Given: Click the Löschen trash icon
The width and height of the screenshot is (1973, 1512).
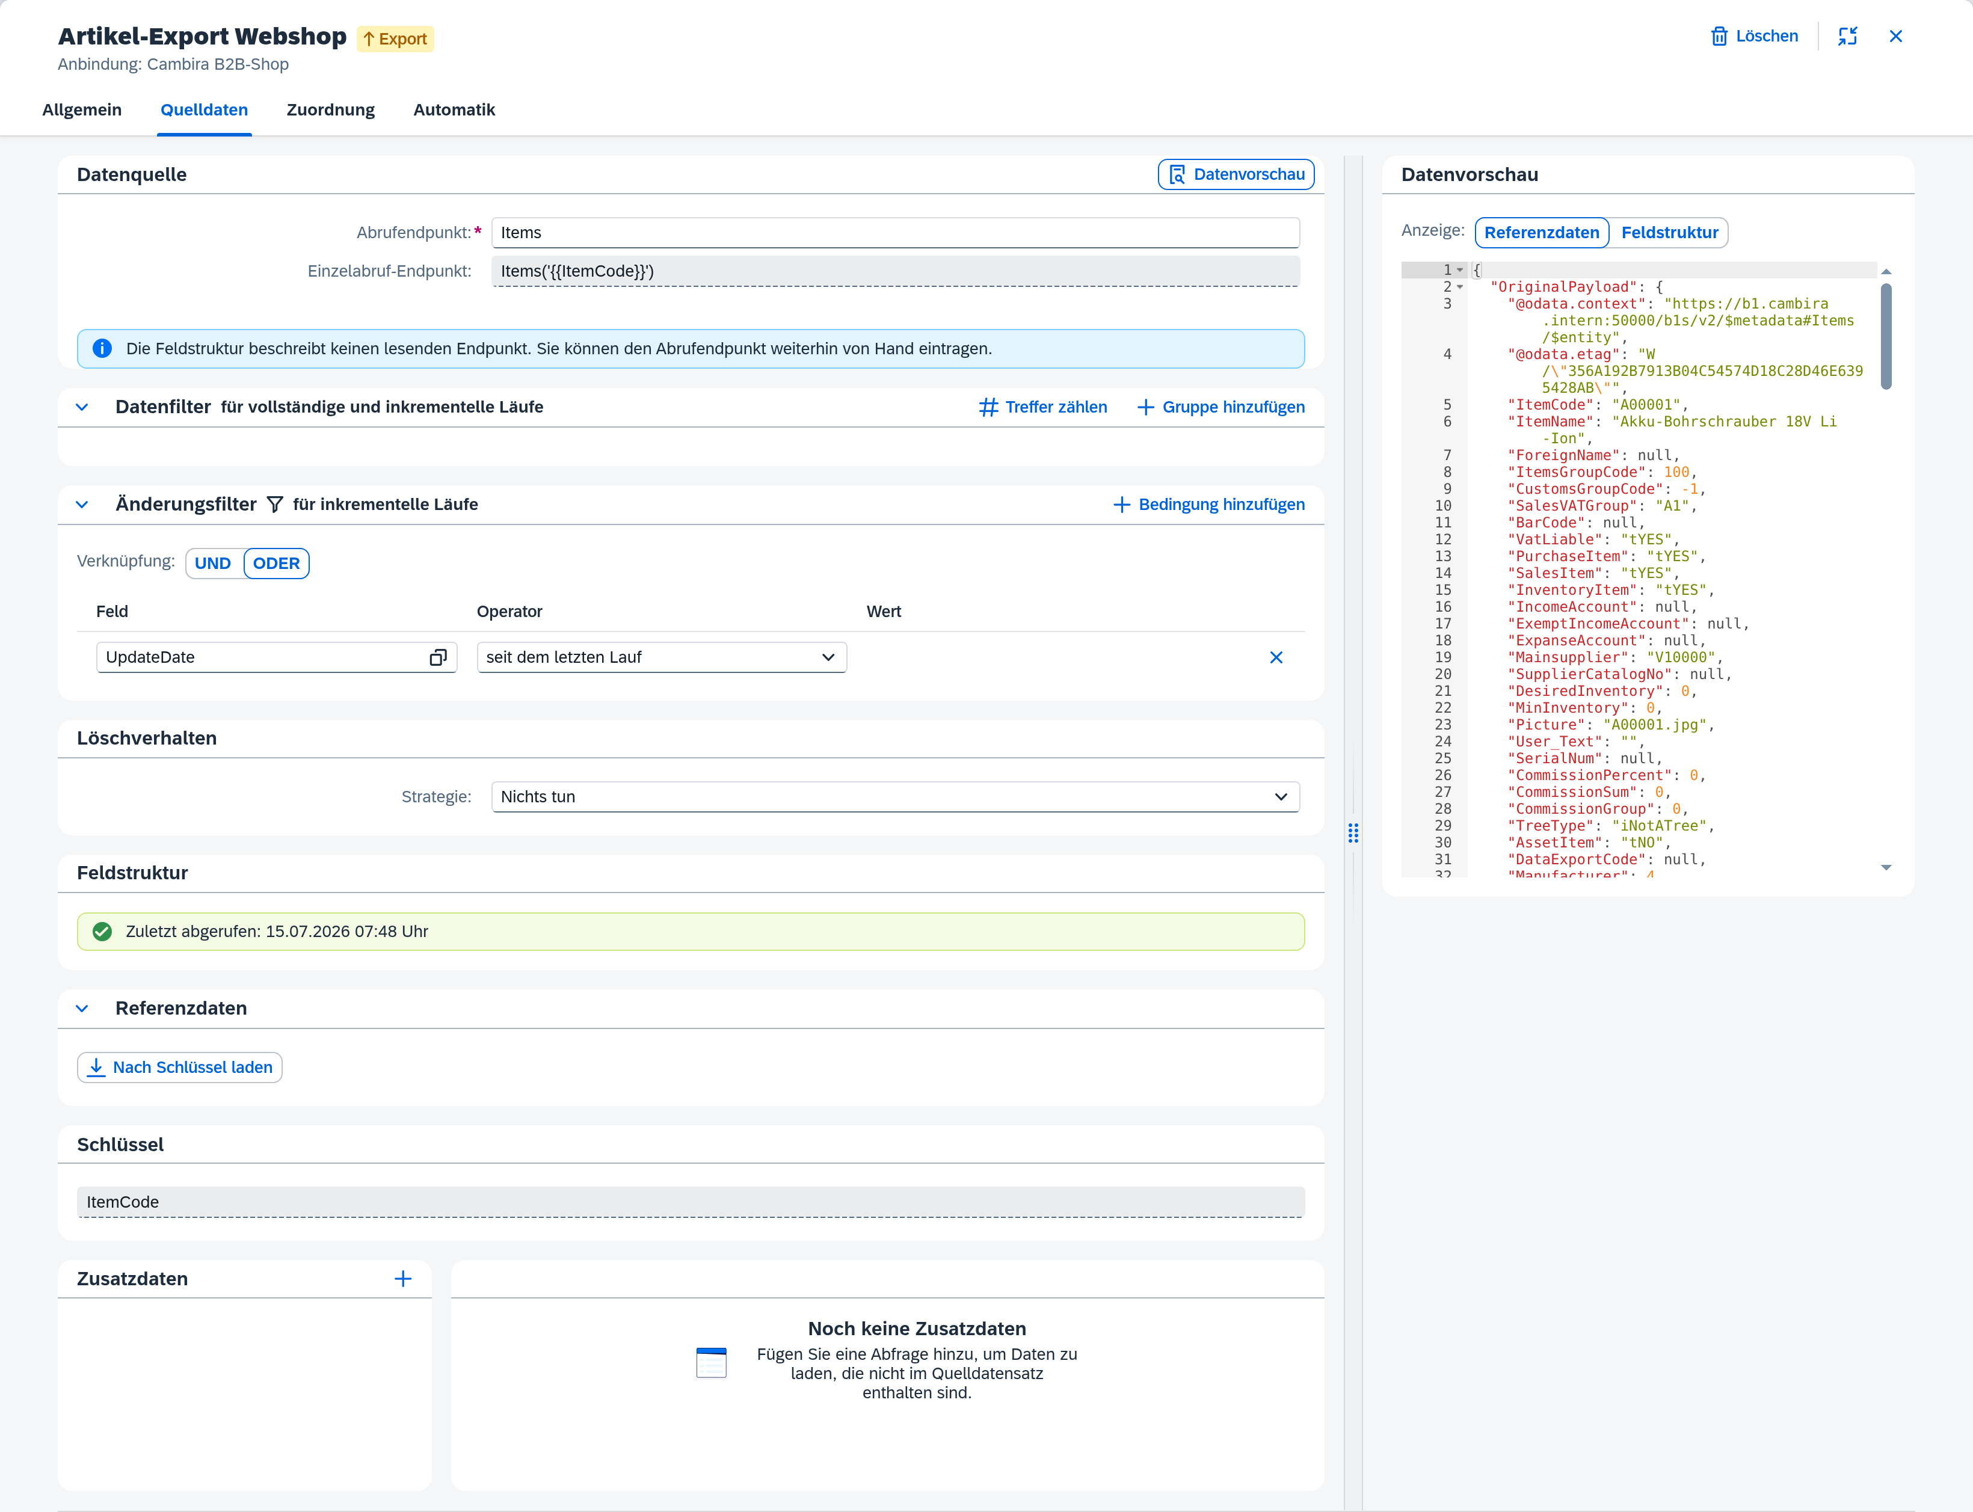Looking at the screenshot, I should (1719, 36).
